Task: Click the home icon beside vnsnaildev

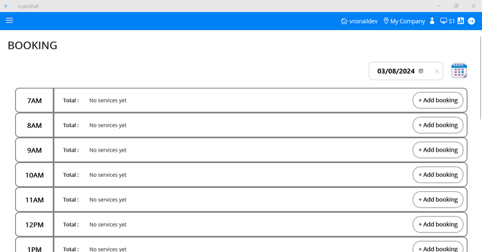Action: pyautogui.click(x=344, y=21)
